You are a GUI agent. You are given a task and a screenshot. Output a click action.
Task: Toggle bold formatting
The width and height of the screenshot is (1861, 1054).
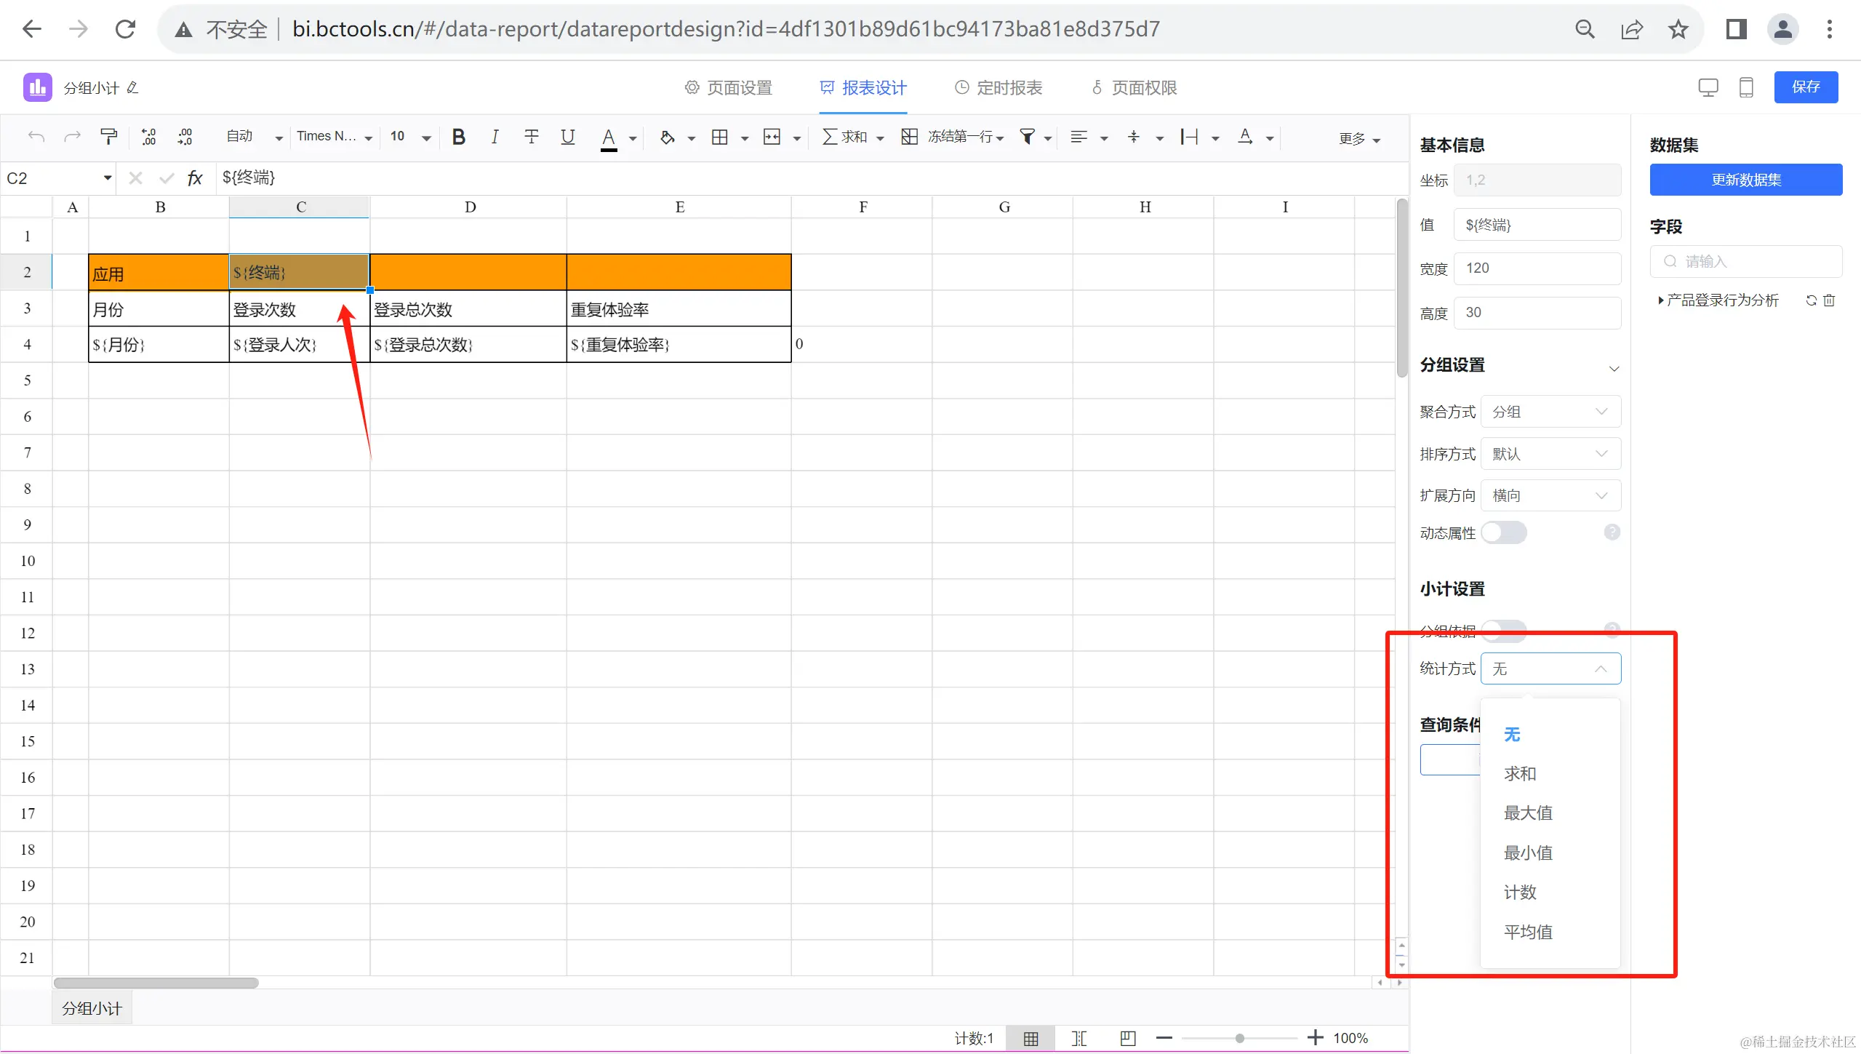coord(458,137)
